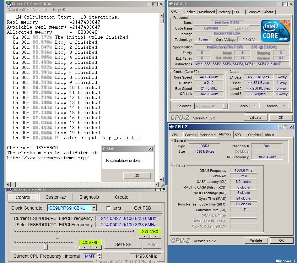Viewport: 297px width, 263px height.
Task: Open About tab in Memory CPU-Z window
Action: coord(269,135)
